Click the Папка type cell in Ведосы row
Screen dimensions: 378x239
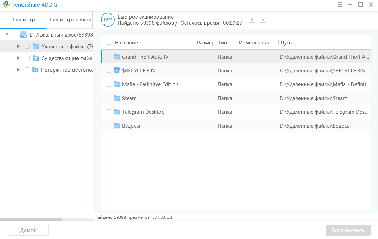(225, 126)
